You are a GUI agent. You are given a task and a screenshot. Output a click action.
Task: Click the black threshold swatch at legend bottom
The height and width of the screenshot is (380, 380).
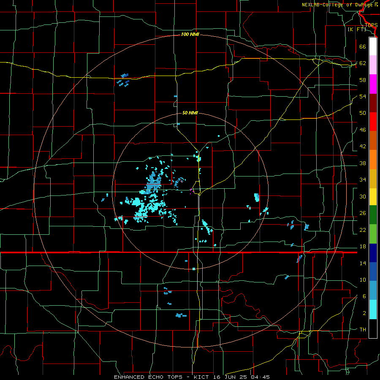point(373,328)
